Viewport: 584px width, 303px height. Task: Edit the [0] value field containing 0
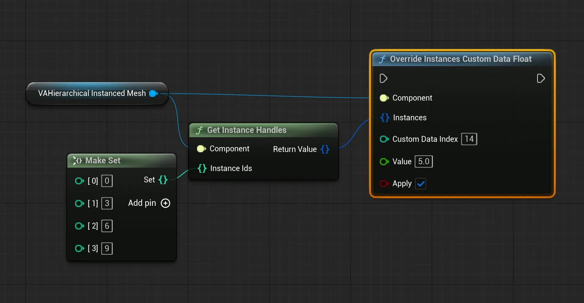coord(107,181)
